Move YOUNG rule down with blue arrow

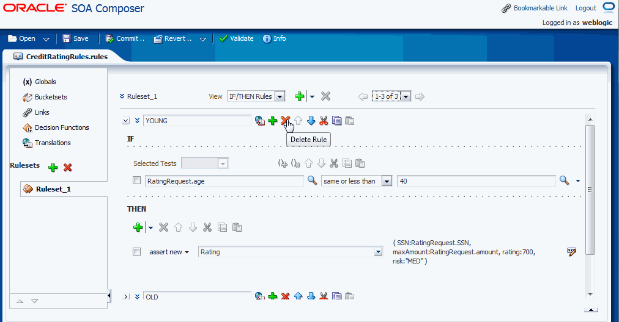tap(311, 121)
